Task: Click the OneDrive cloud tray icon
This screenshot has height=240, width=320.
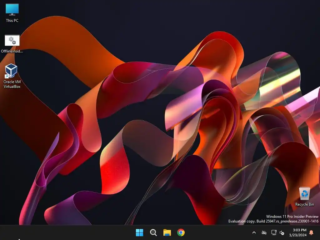Action: click(264, 232)
